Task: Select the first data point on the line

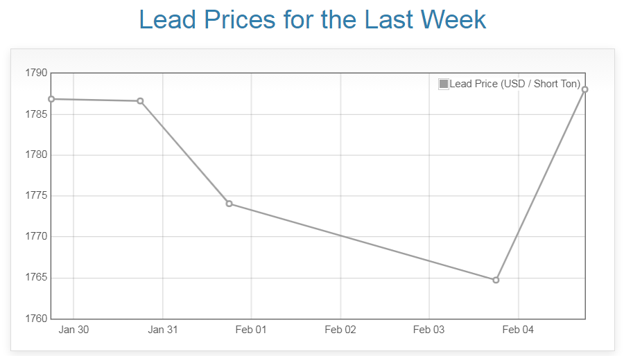Action: (51, 99)
